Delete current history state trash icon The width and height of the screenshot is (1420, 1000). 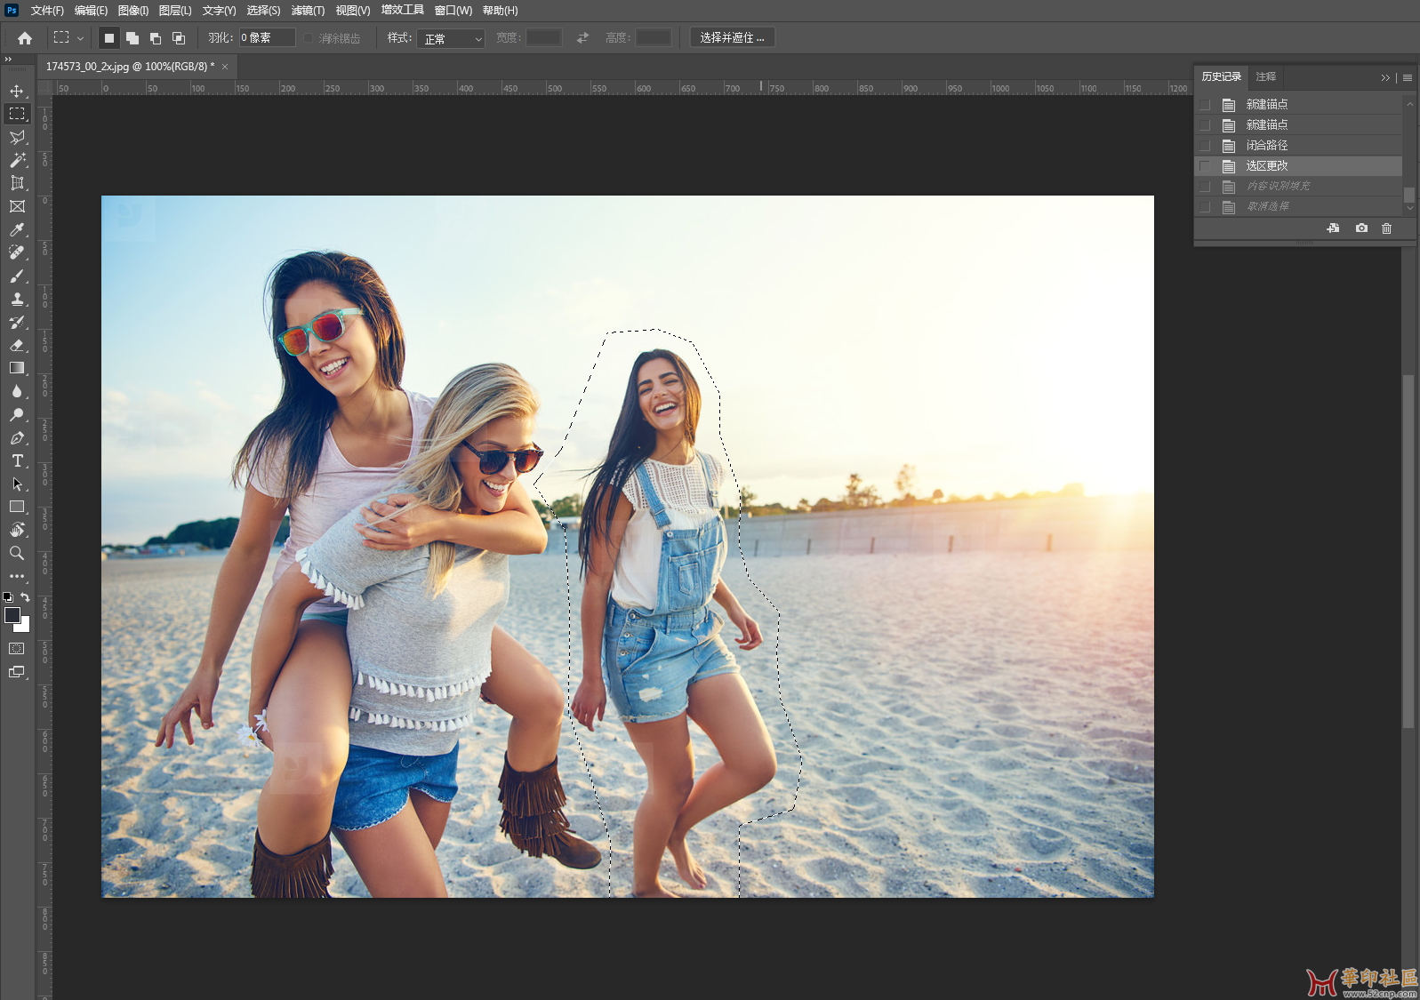pos(1386,228)
